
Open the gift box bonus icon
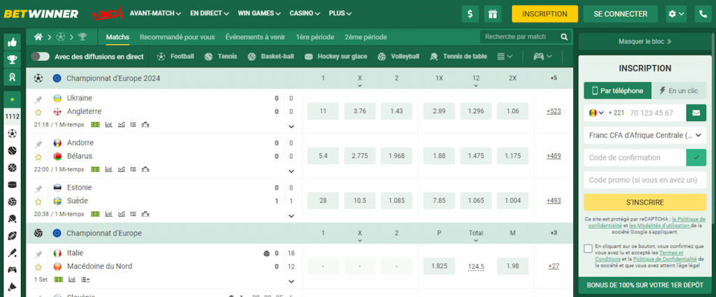493,14
